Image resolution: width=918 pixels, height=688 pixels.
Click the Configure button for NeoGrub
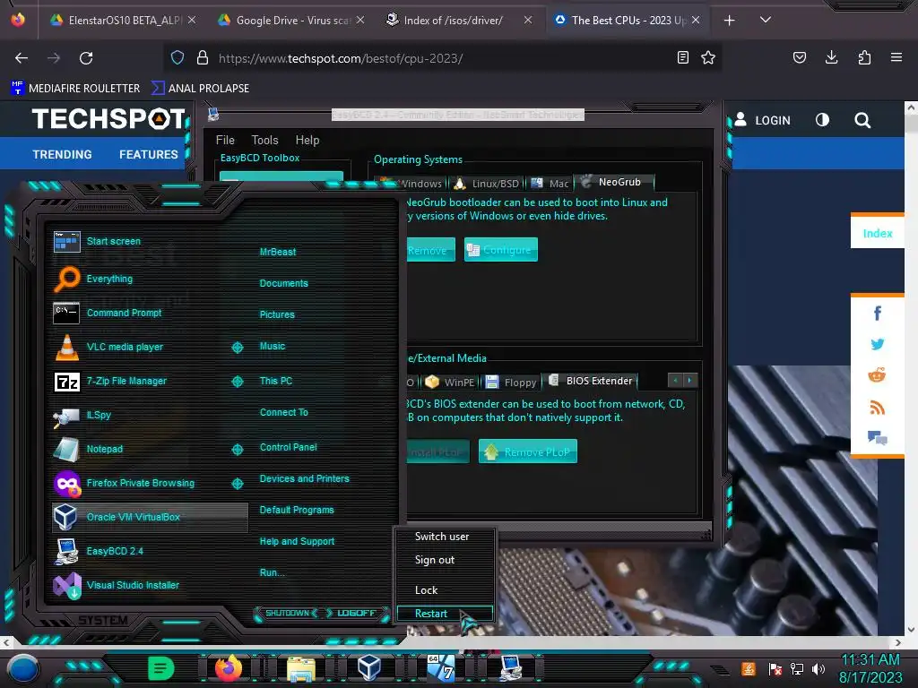(x=500, y=250)
